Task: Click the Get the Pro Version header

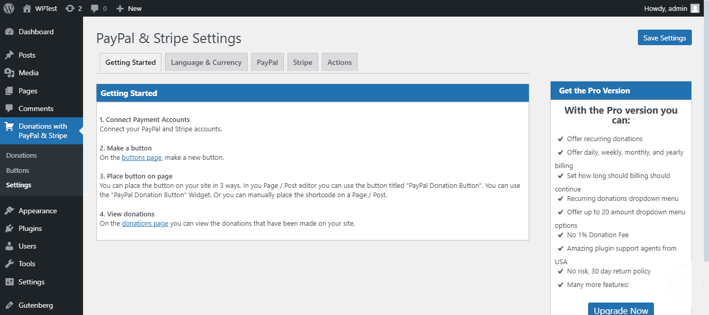Action: (x=621, y=91)
